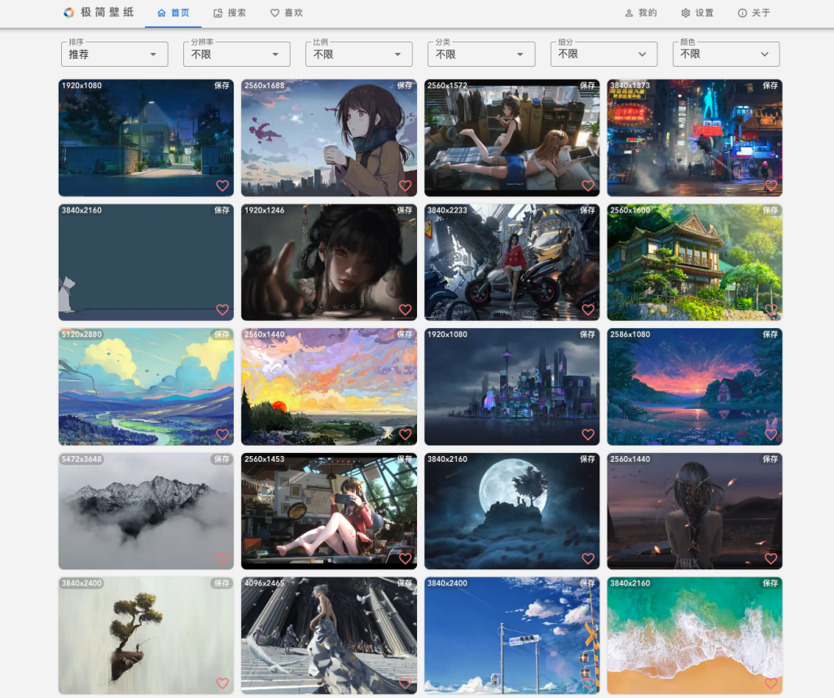Click the 极简壁纸 colorful logo icon

tap(68, 13)
